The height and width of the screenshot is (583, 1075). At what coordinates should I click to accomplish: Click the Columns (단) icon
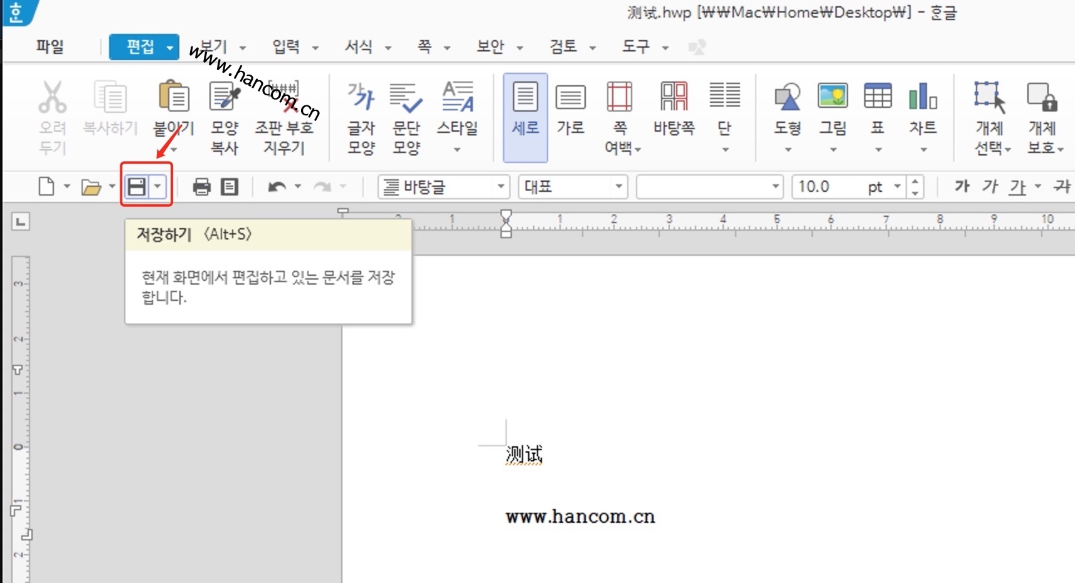pyautogui.click(x=725, y=95)
